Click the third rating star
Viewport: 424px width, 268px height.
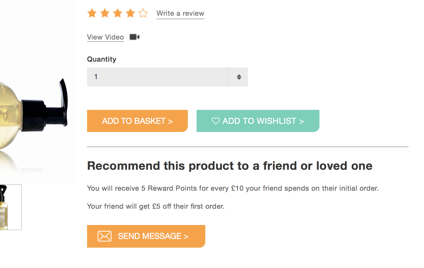tap(118, 13)
